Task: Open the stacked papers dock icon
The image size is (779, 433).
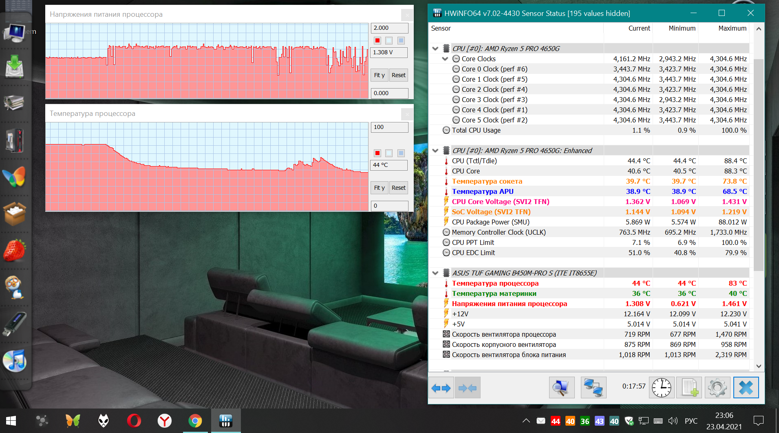Action: (15, 102)
